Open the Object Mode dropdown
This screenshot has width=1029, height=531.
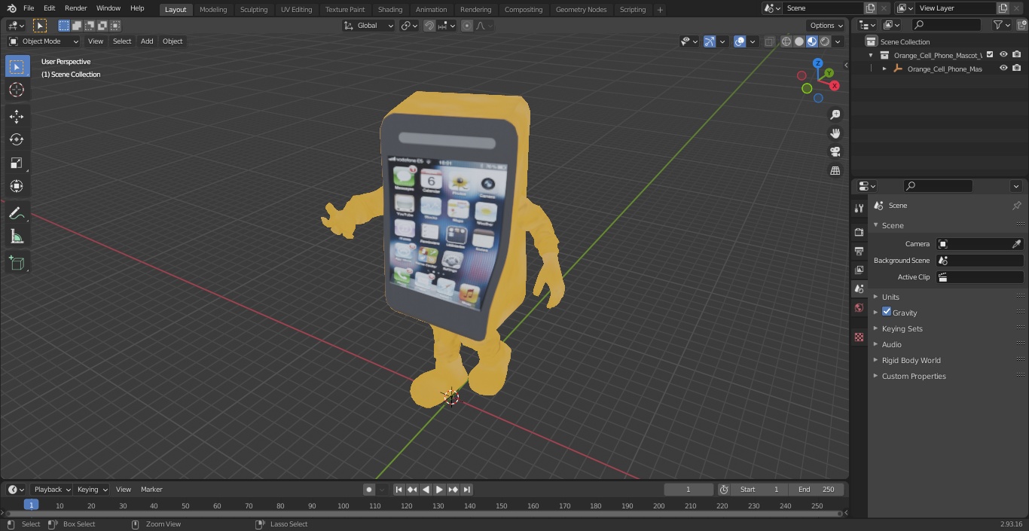coord(44,41)
